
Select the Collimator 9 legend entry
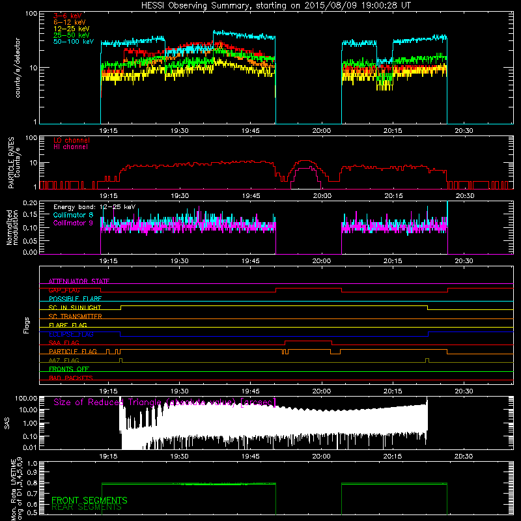pyautogui.click(x=73, y=223)
